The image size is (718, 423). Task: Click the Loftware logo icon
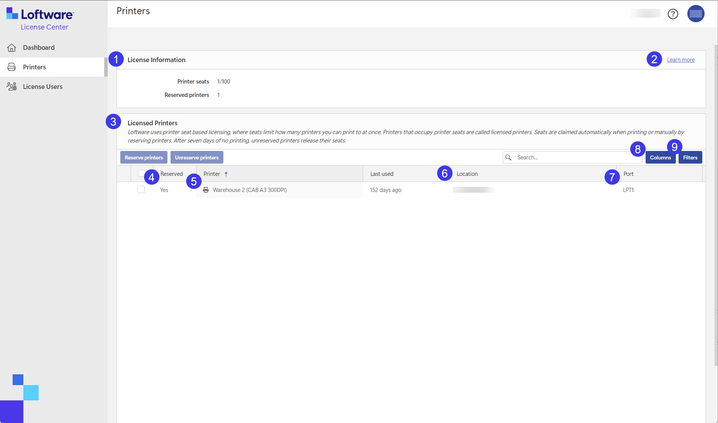[x=12, y=13]
